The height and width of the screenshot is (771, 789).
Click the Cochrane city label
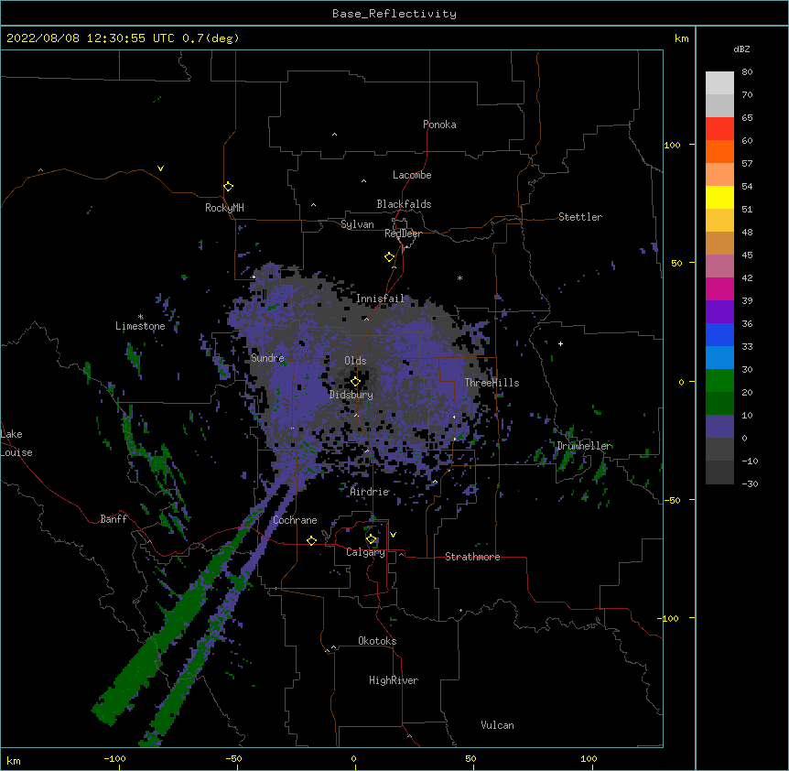[295, 520]
